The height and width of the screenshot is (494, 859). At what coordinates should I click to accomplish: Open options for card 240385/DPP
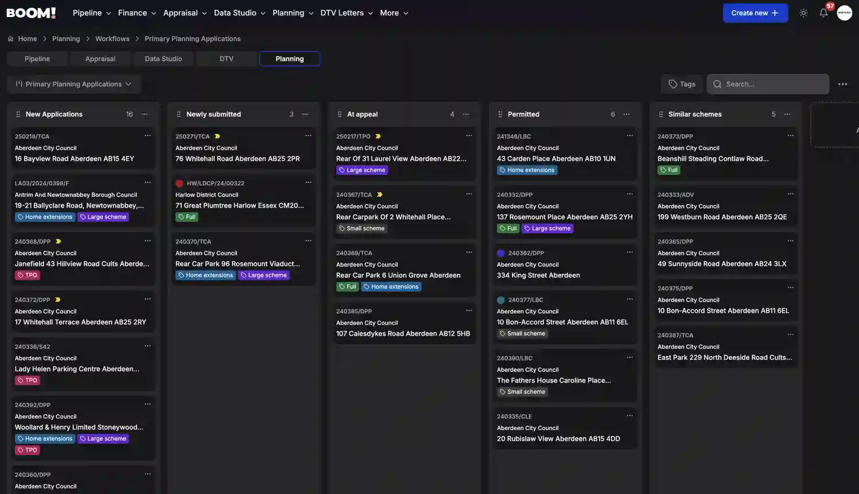click(x=469, y=310)
